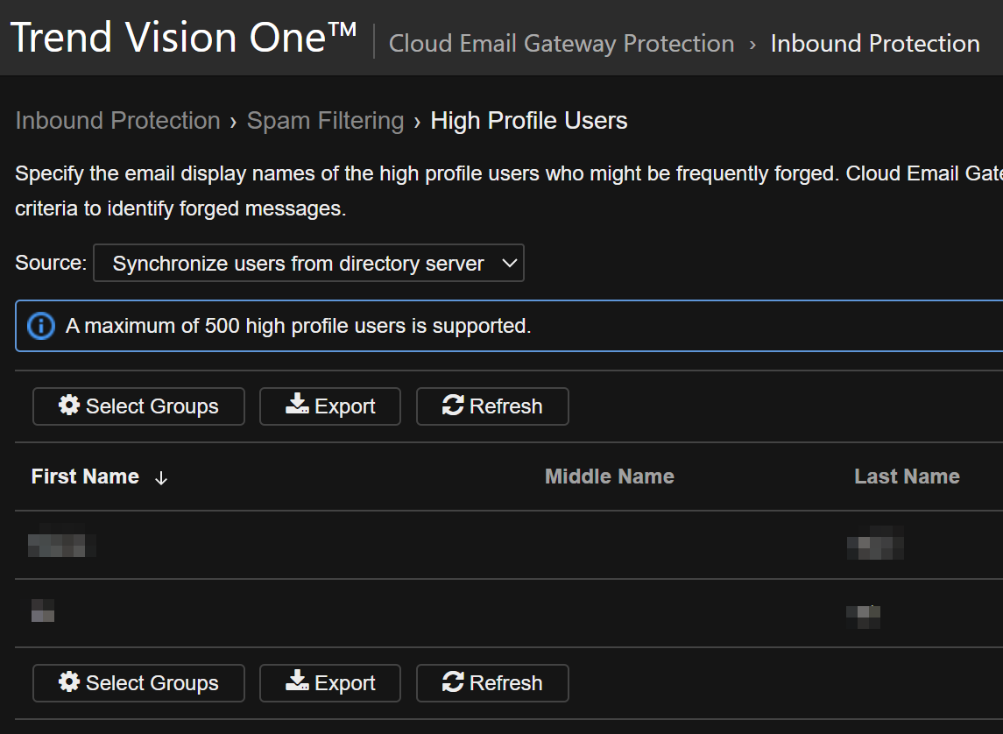
Task: Click the circular arrows icon in bottom Refresh button
Action: click(453, 682)
